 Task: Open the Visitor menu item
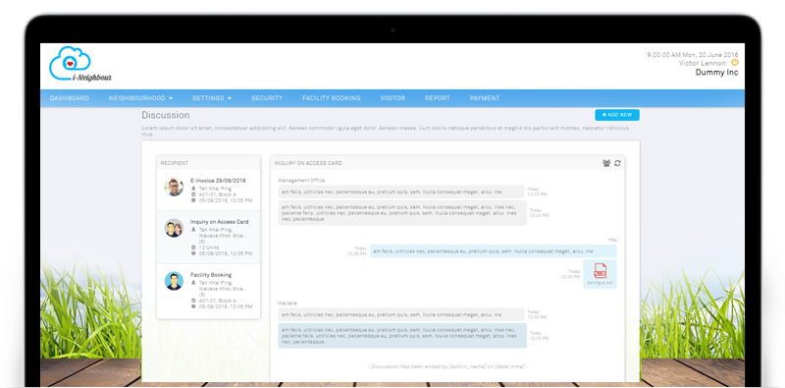(x=392, y=98)
